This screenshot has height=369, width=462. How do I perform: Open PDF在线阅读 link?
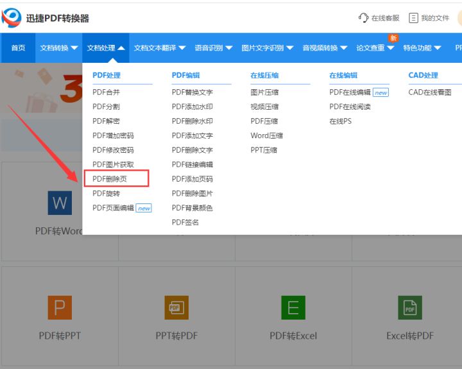(x=350, y=107)
